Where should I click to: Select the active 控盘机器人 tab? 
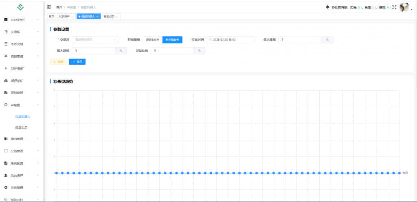(x=88, y=16)
